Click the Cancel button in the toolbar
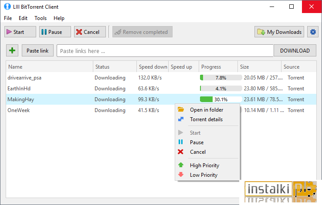The height and width of the screenshot is (205, 322). [90, 32]
